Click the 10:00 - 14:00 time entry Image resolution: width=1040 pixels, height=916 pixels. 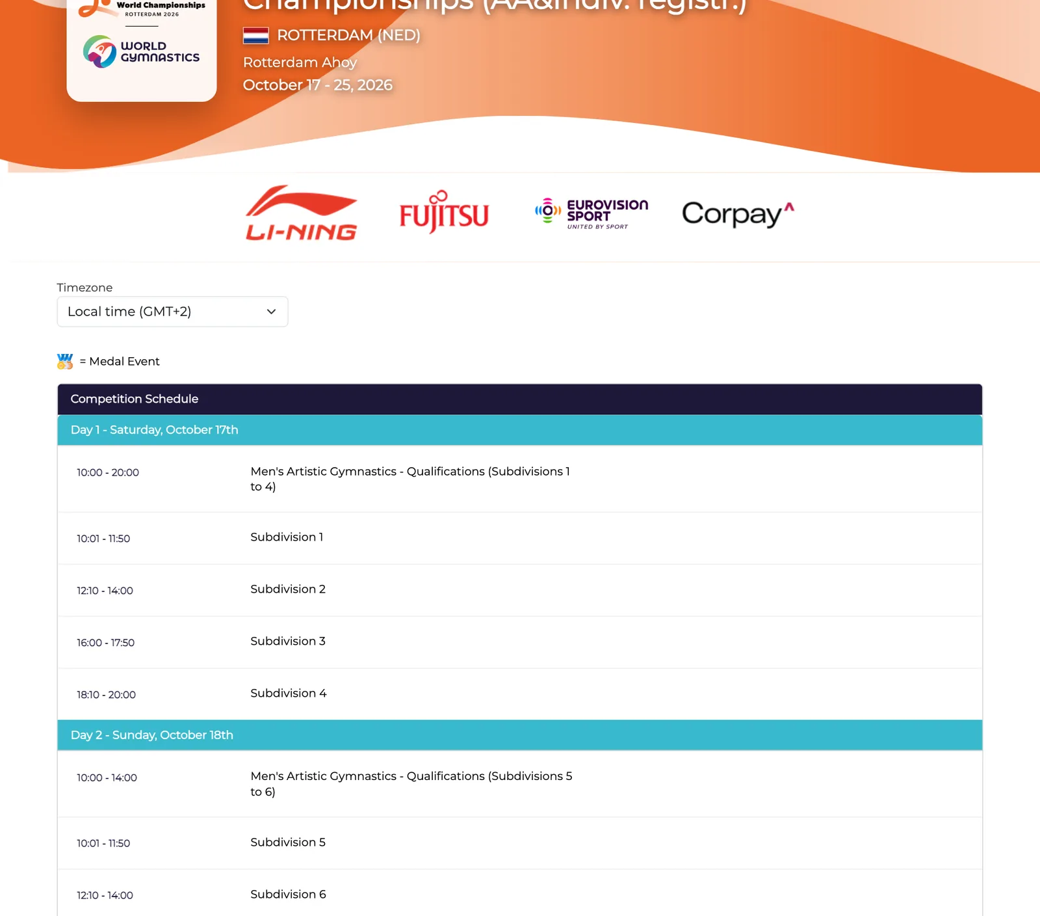(x=107, y=777)
